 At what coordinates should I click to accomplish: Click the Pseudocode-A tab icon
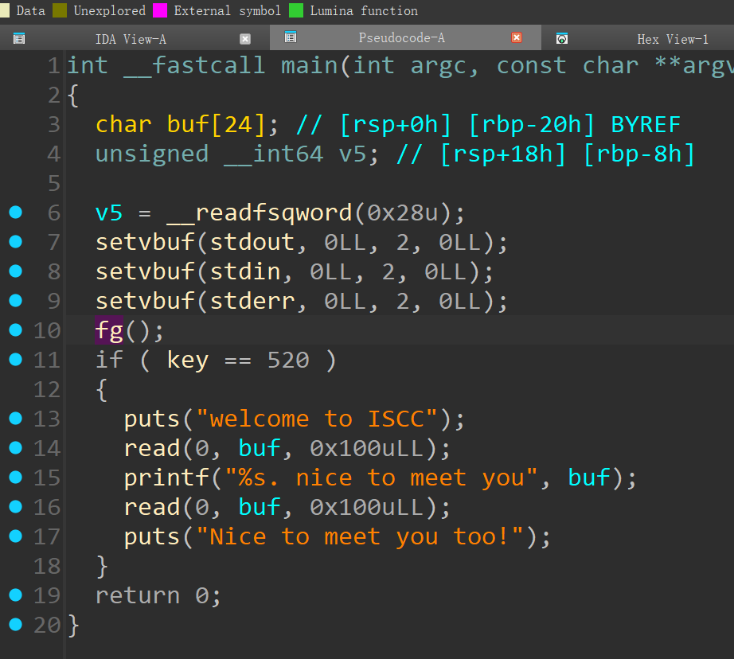pos(291,37)
